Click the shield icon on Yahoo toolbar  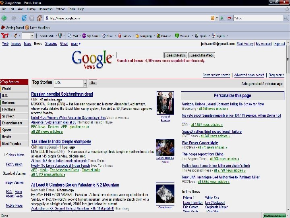60,36
